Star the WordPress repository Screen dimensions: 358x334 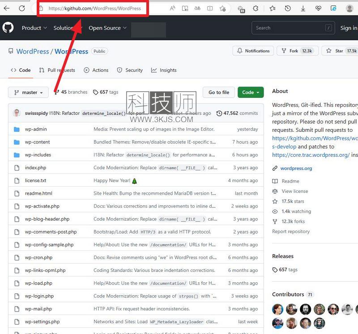pos(340,51)
